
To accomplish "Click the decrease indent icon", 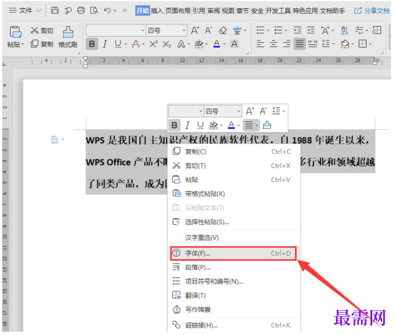I will tap(298, 31).
